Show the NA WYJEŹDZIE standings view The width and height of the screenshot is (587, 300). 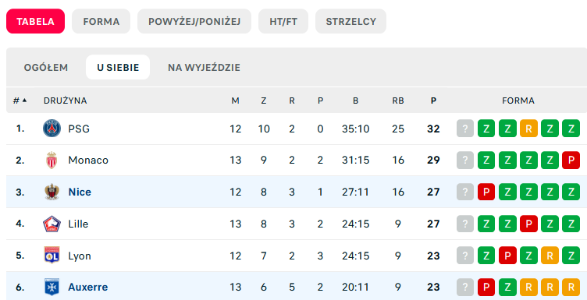(204, 68)
